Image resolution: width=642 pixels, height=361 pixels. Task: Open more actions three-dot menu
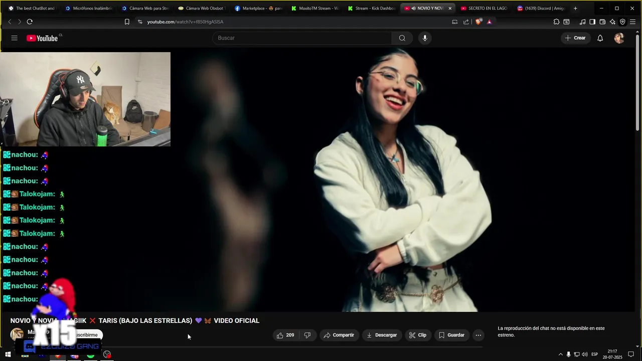[x=478, y=335]
